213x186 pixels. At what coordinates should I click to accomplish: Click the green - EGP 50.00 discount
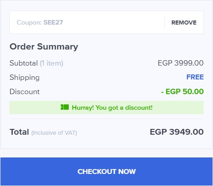(182, 91)
